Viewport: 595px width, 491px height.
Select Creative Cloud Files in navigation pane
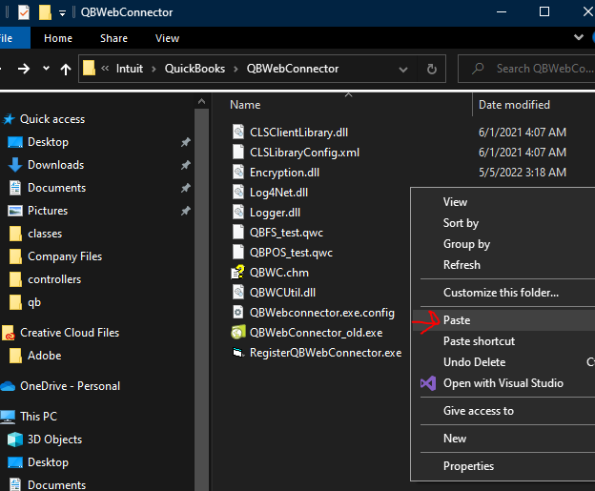(70, 333)
